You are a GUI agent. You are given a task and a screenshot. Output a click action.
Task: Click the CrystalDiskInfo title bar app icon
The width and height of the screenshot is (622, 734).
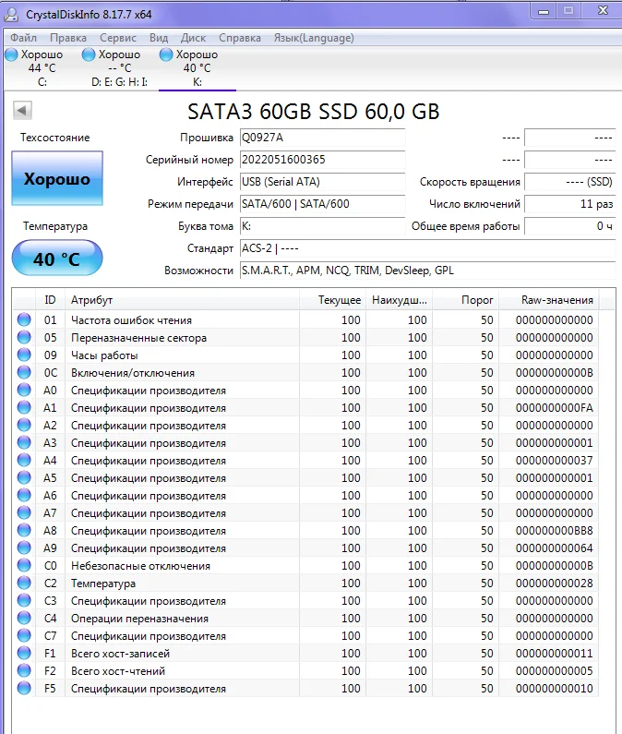(11, 14)
